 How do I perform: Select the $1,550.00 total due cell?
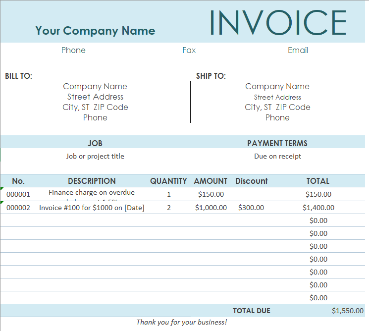(x=348, y=311)
